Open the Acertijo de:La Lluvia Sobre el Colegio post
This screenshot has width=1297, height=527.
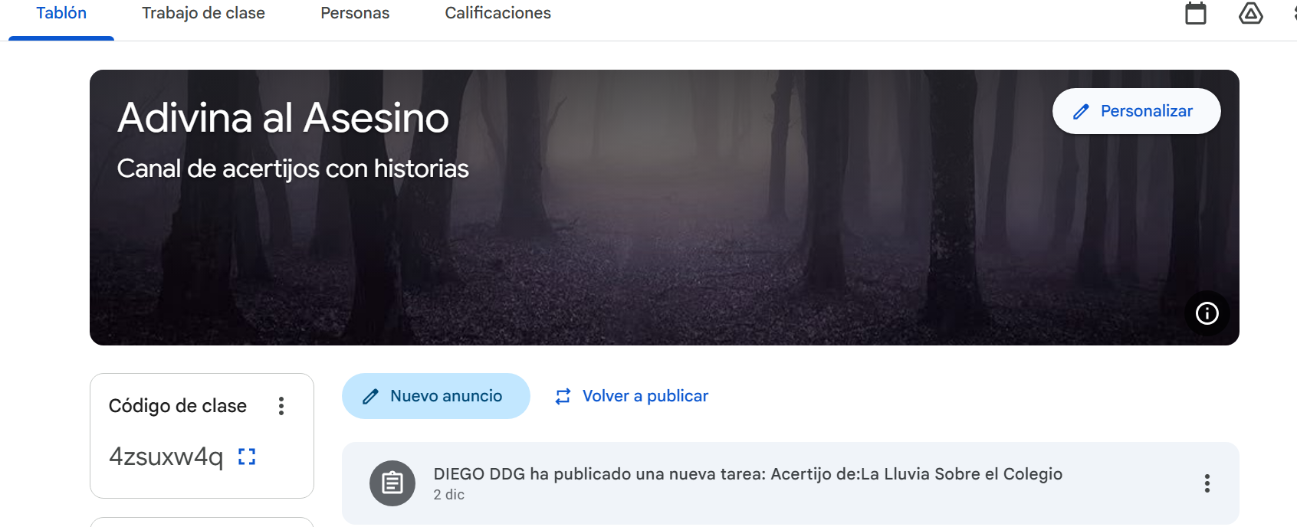(x=747, y=474)
